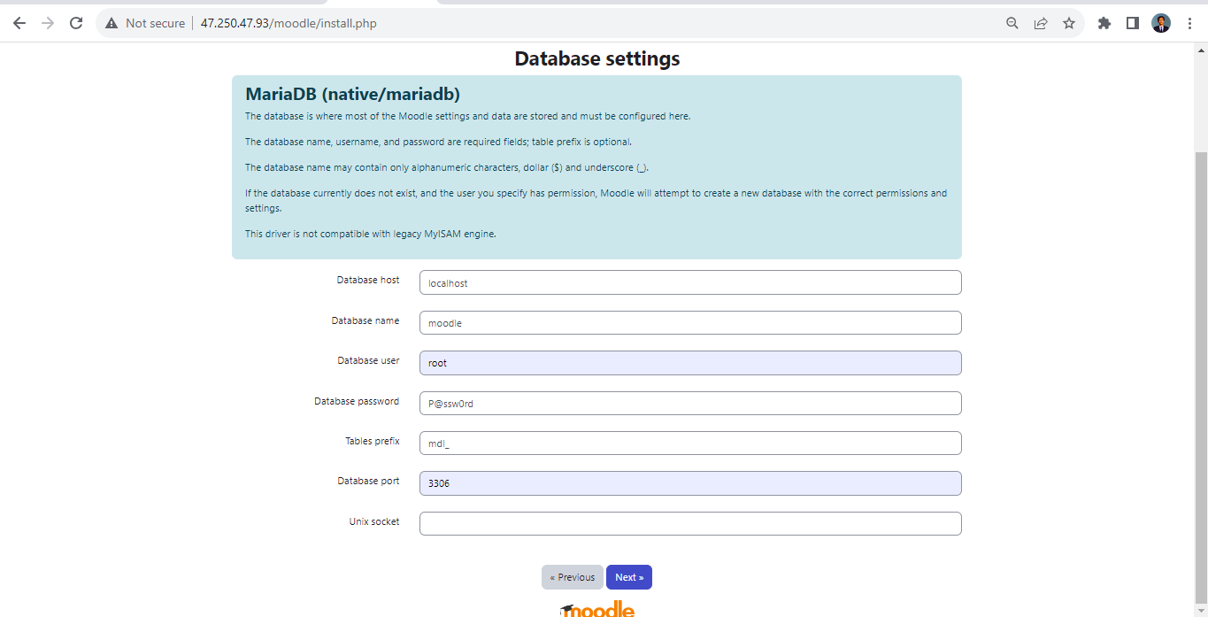1208x617 pixels.
Task: Open the Not secure site info warning
Action: (x=145, y=23)
